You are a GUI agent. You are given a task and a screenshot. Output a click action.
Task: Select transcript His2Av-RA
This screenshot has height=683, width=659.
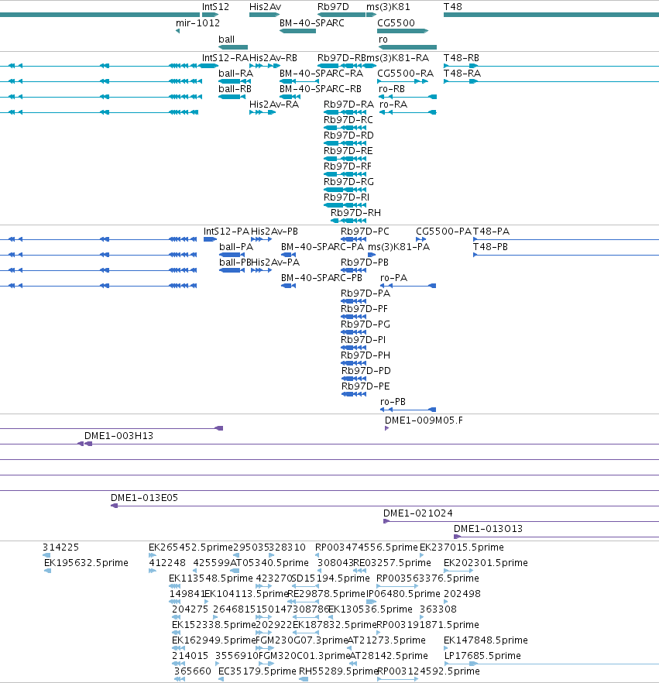(x=274, y=105)
